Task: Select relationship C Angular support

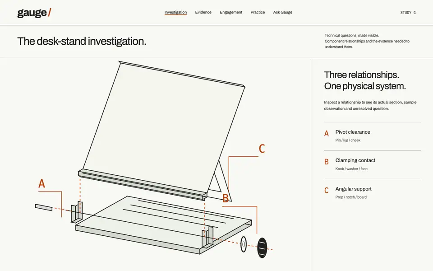Action: 372,193
